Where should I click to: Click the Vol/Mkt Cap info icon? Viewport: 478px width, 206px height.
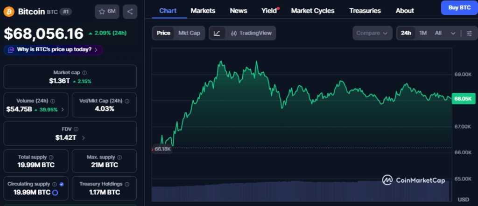[127, 101]
